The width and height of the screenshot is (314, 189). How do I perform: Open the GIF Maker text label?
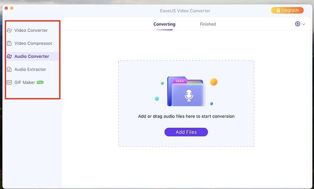tap(25, 82)
